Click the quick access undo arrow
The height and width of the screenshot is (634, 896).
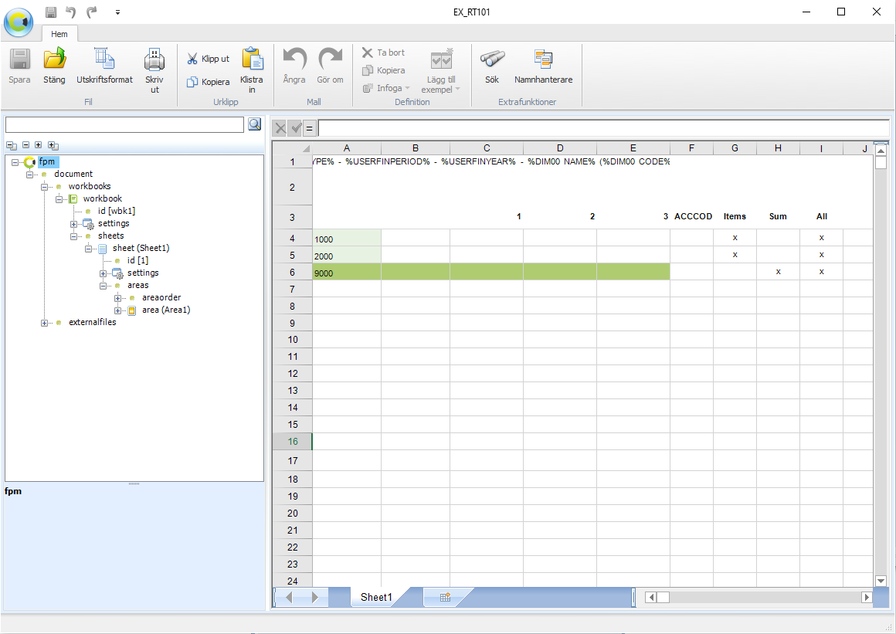71,12
